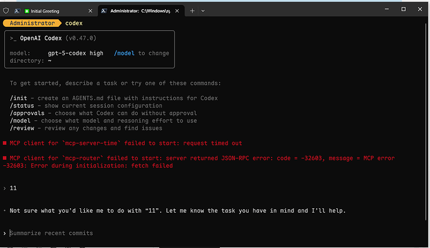Viewport: 430px width, 248px height.
Task: Click the 'directory: ~' line
Action: (x=31, y=61)
